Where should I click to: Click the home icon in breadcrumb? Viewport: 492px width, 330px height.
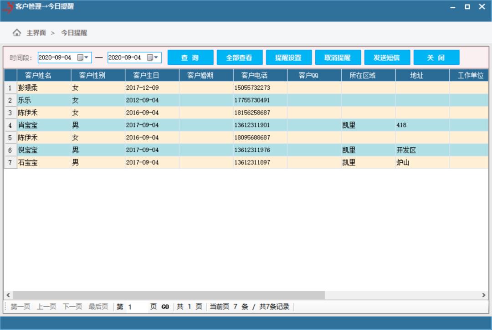[x=17, y=33]
